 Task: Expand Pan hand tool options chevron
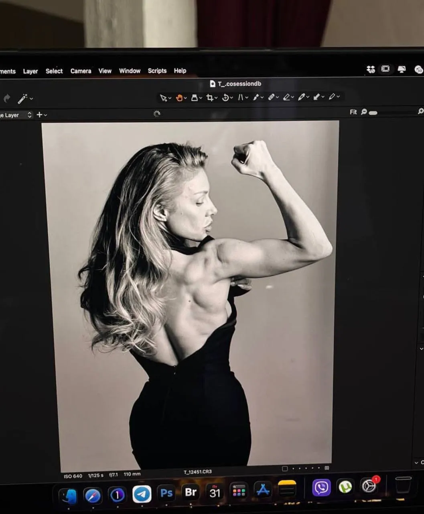point(185,98)
